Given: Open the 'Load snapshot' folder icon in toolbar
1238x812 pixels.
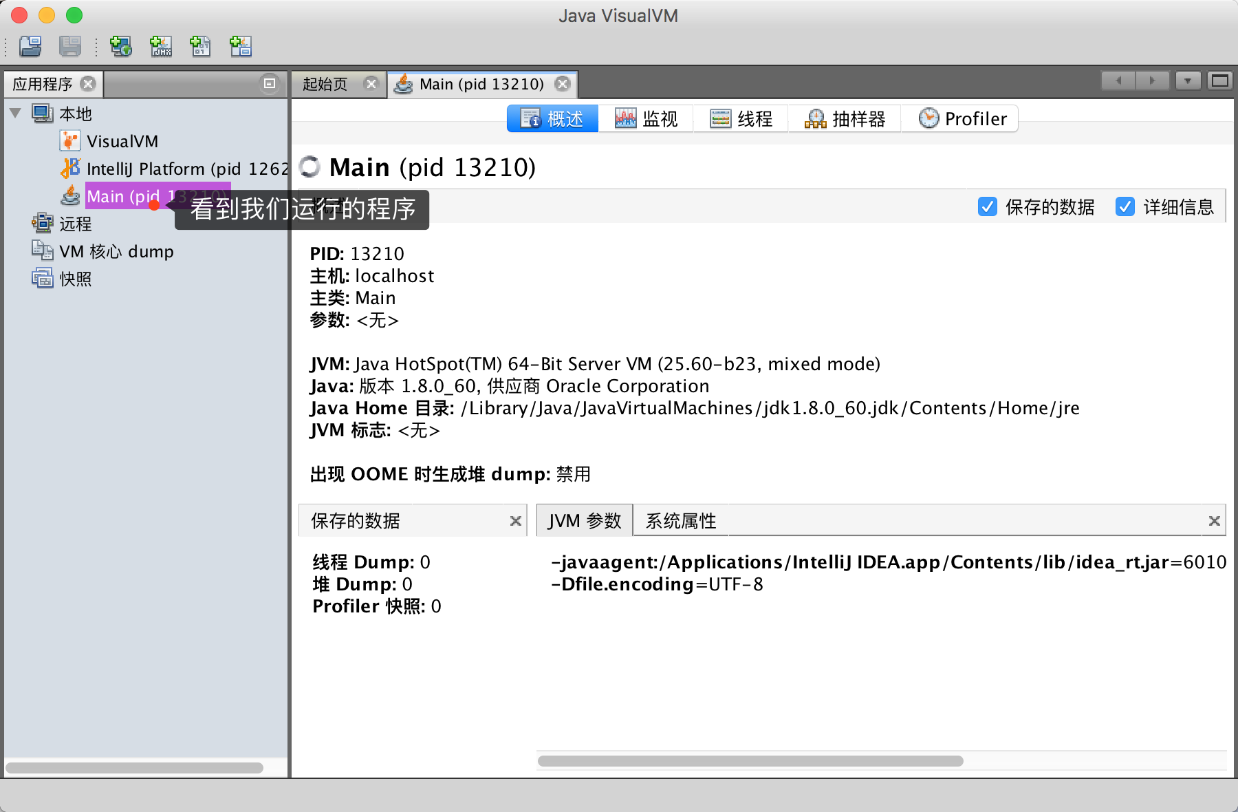Looking at the screenshot, I should (x=29, y=47).
